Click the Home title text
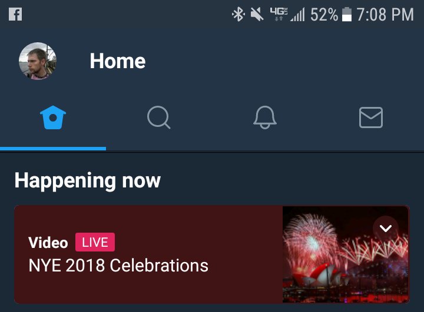Screen dimensions: 424x312 coord(118,61)
